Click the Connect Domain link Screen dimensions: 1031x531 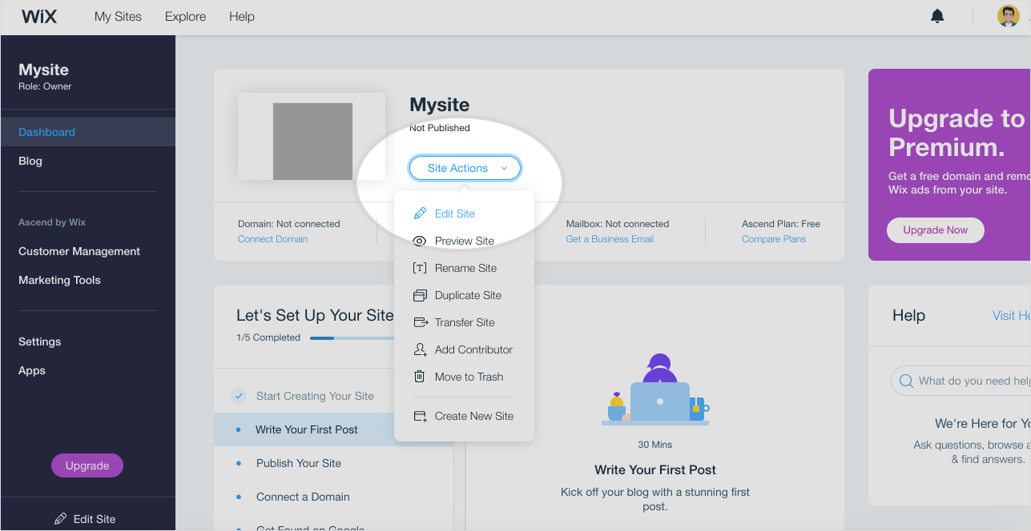tap(272, 238)
